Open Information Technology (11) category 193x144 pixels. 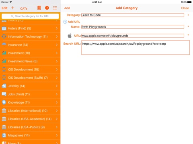[x=30, y=36]
